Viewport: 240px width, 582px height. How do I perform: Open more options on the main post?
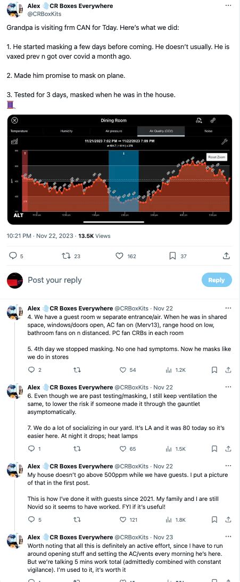click(x=228, y=5)
